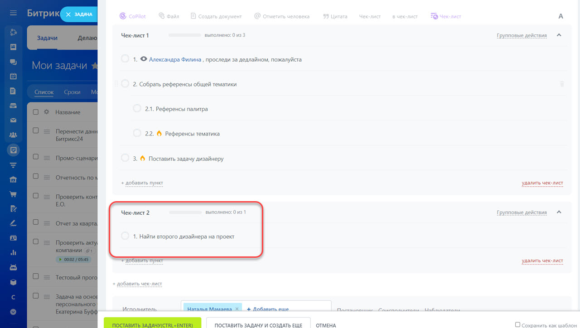Open the shopping cart sidebar icon
580x328 pixels.
click(x=13, y=194)
